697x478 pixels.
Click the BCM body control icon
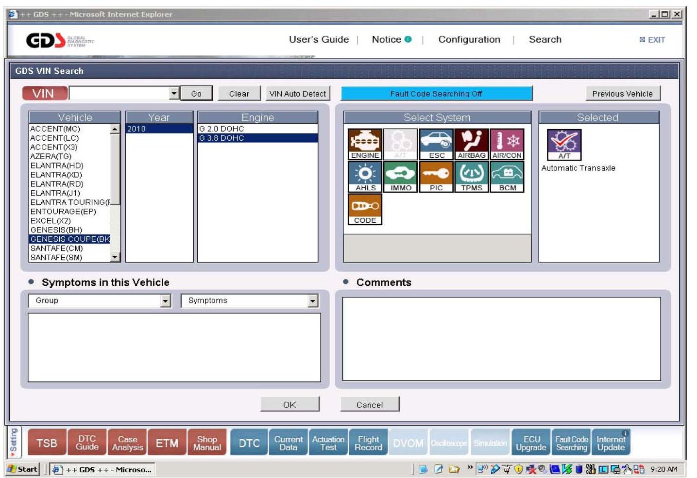pos(507,177)
